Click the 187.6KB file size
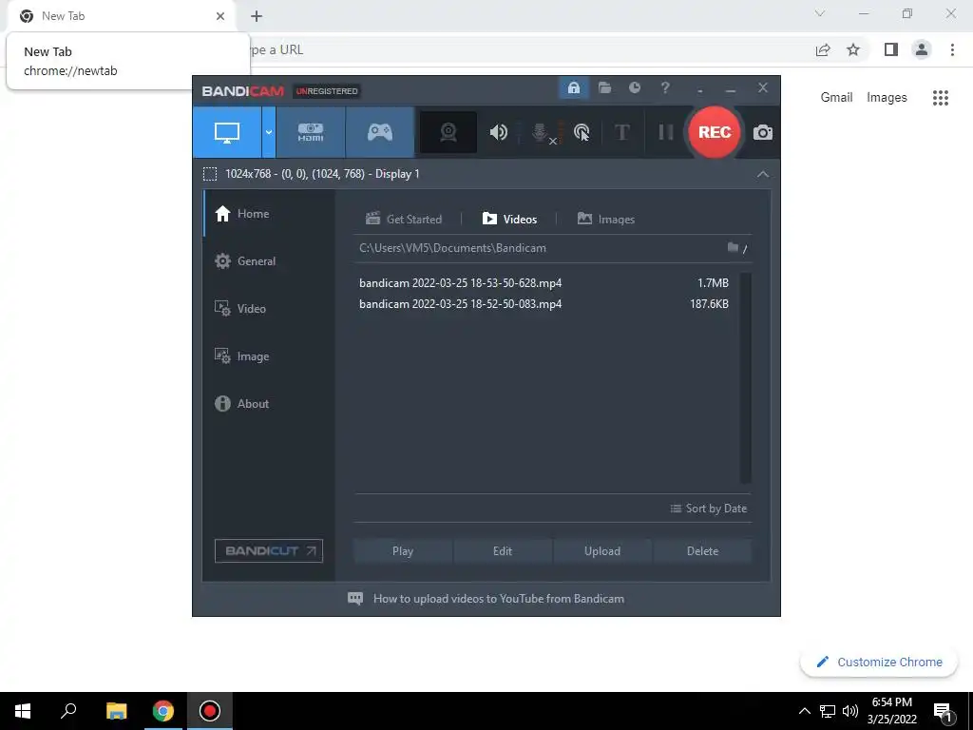 pyautogui.click(x=709, y=304)
